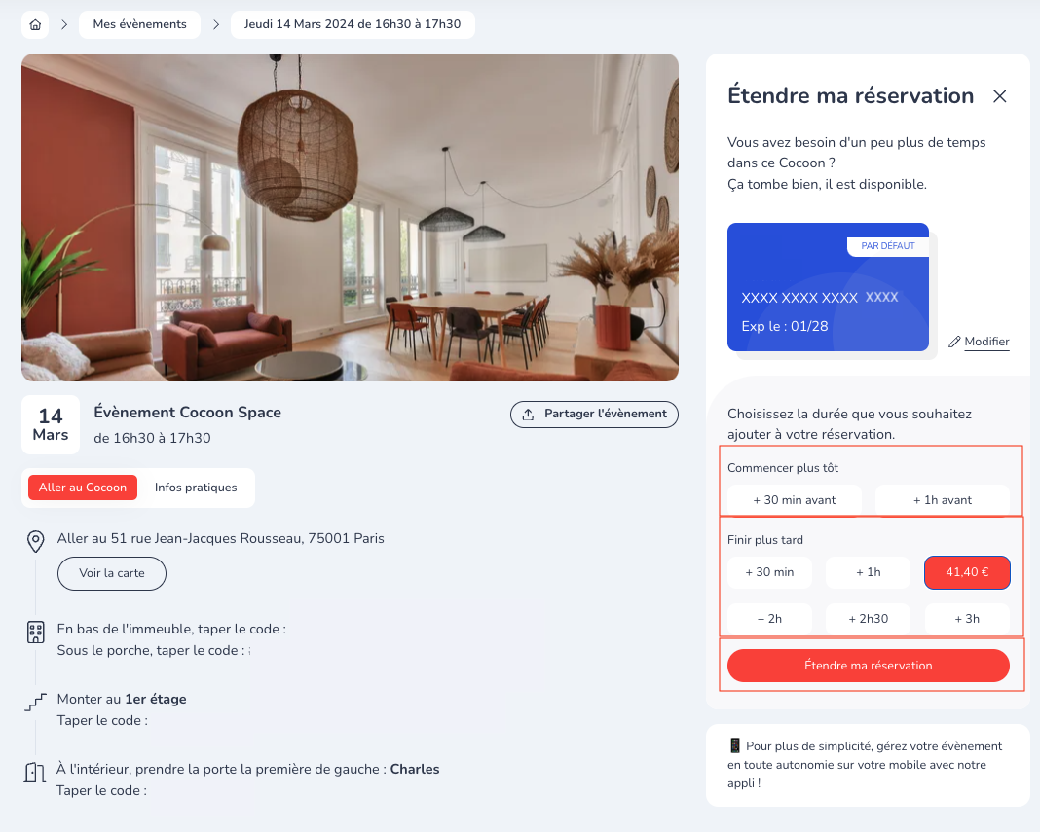Choose the + 1h later extension
Image resolution: width=1040 pixels, height=832 pixels.
pyautogui.click(x=868, y=572)
